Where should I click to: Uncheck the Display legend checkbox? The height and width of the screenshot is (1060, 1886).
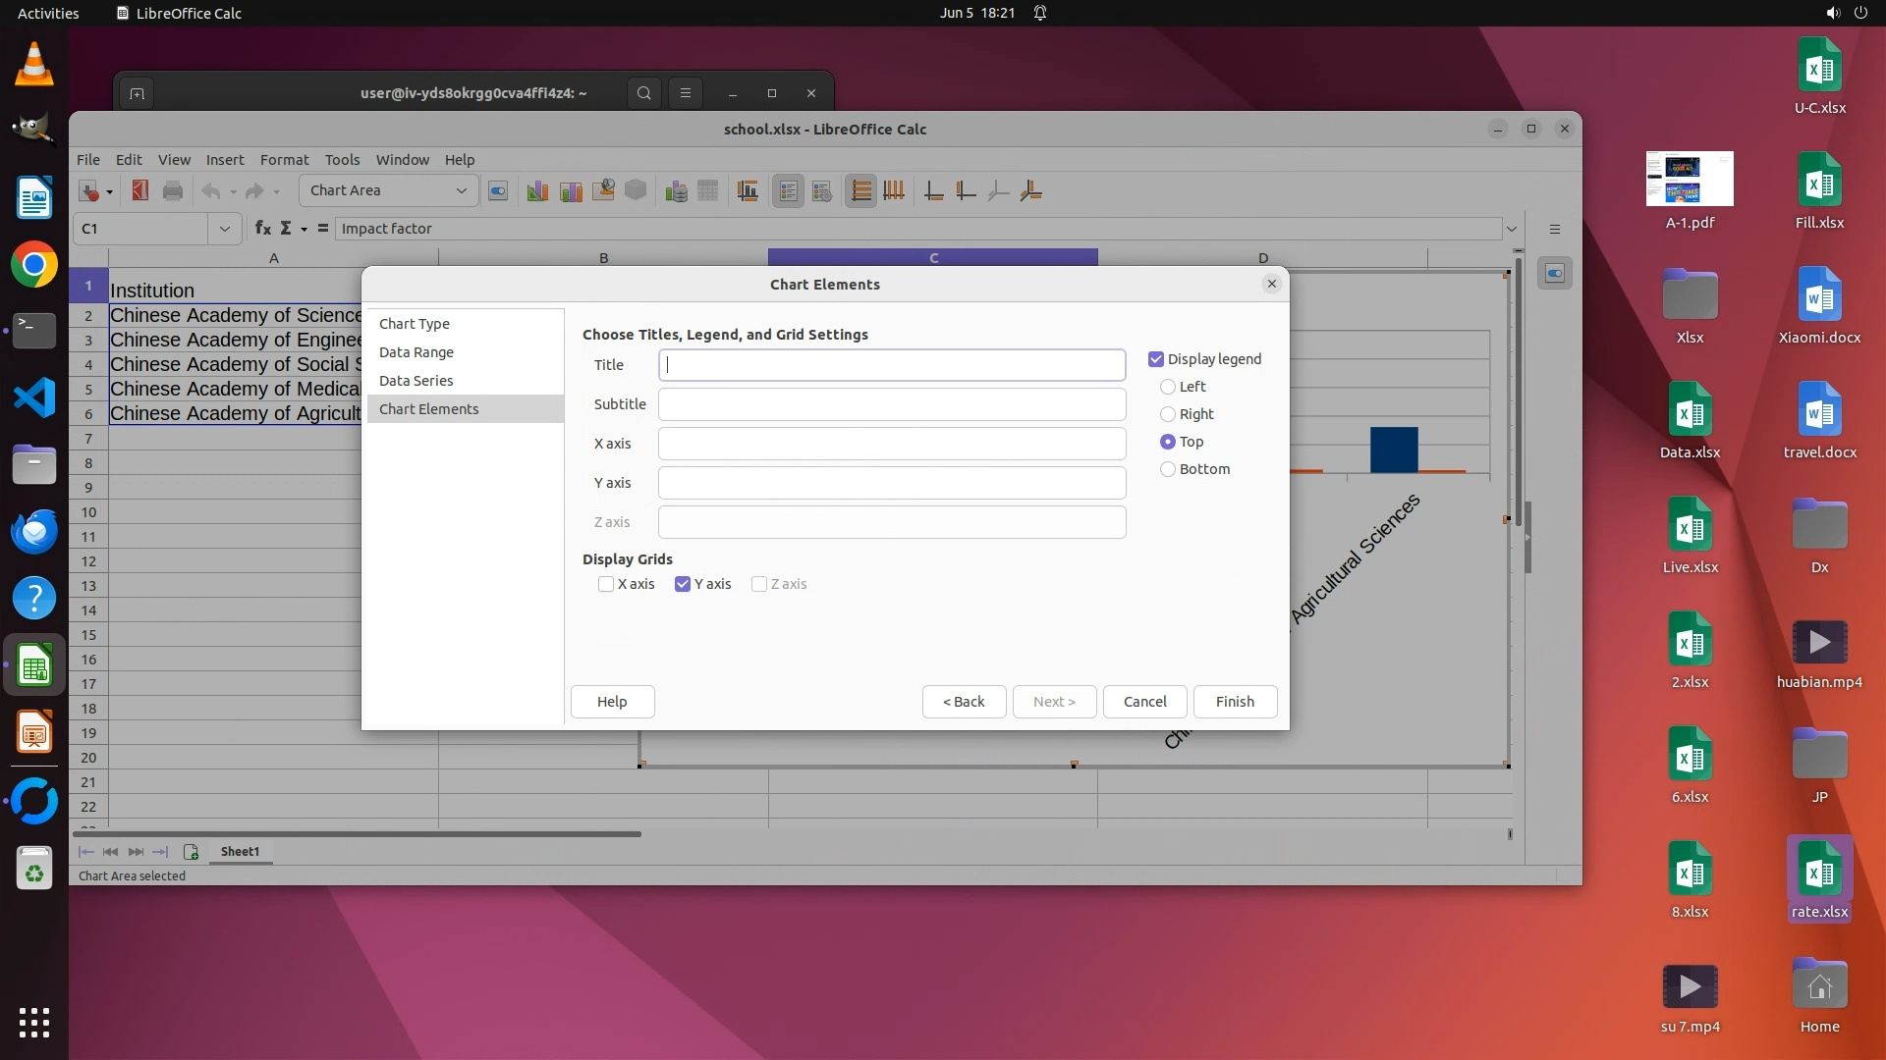[1156, 359]
